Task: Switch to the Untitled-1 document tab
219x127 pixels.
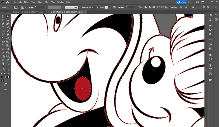Action: point(28,12)
